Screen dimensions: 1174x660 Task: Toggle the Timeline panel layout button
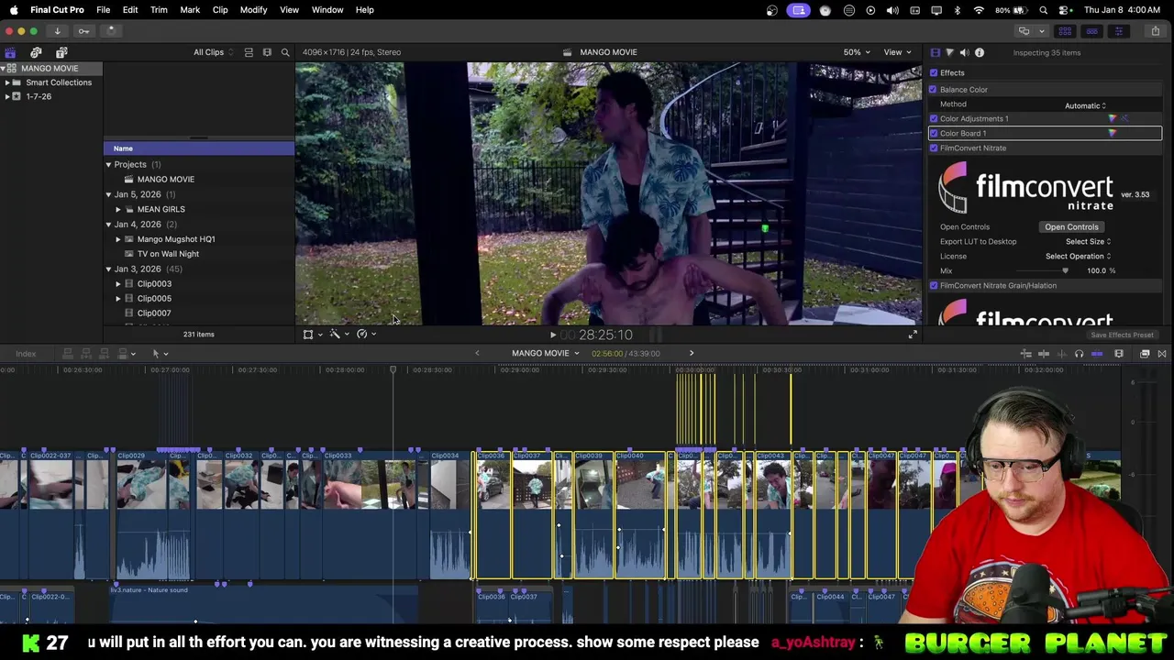point(1091,30)
